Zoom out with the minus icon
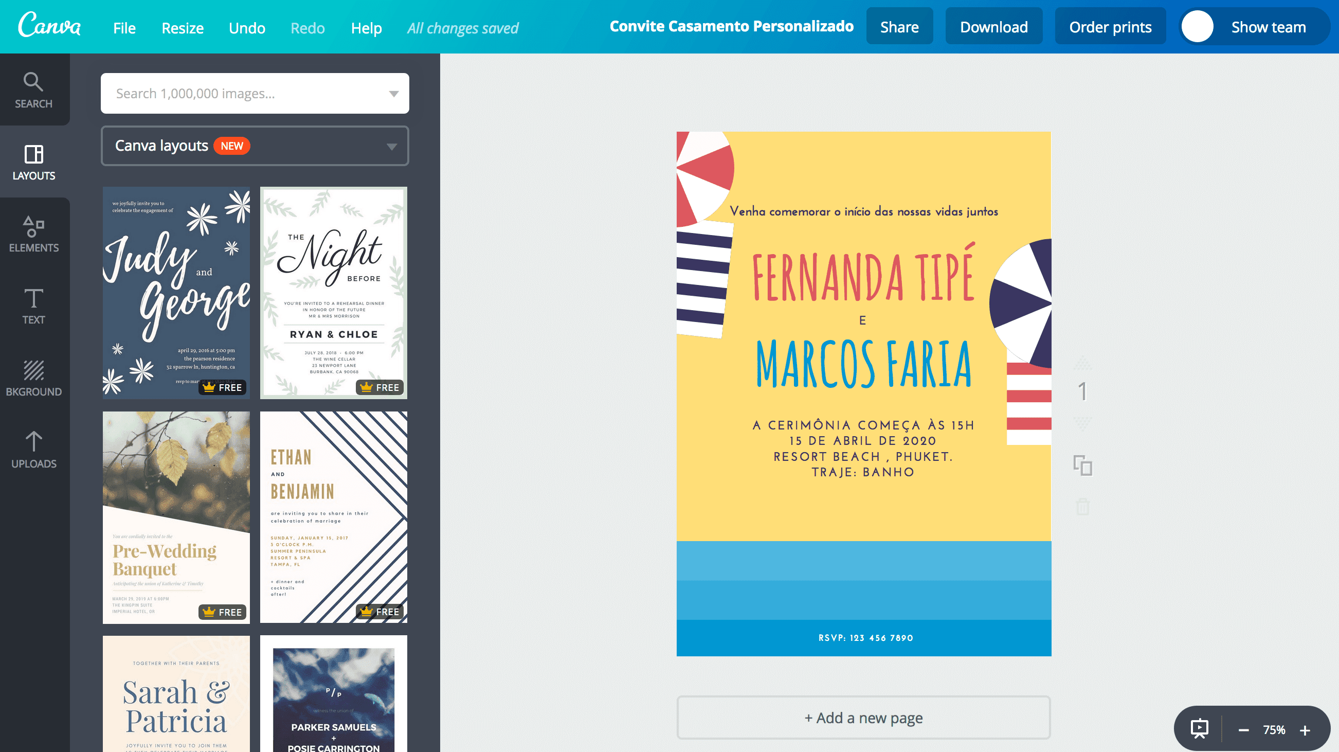The height and width of the screenshot is (752, 1339). click(x=1243, y=730)
